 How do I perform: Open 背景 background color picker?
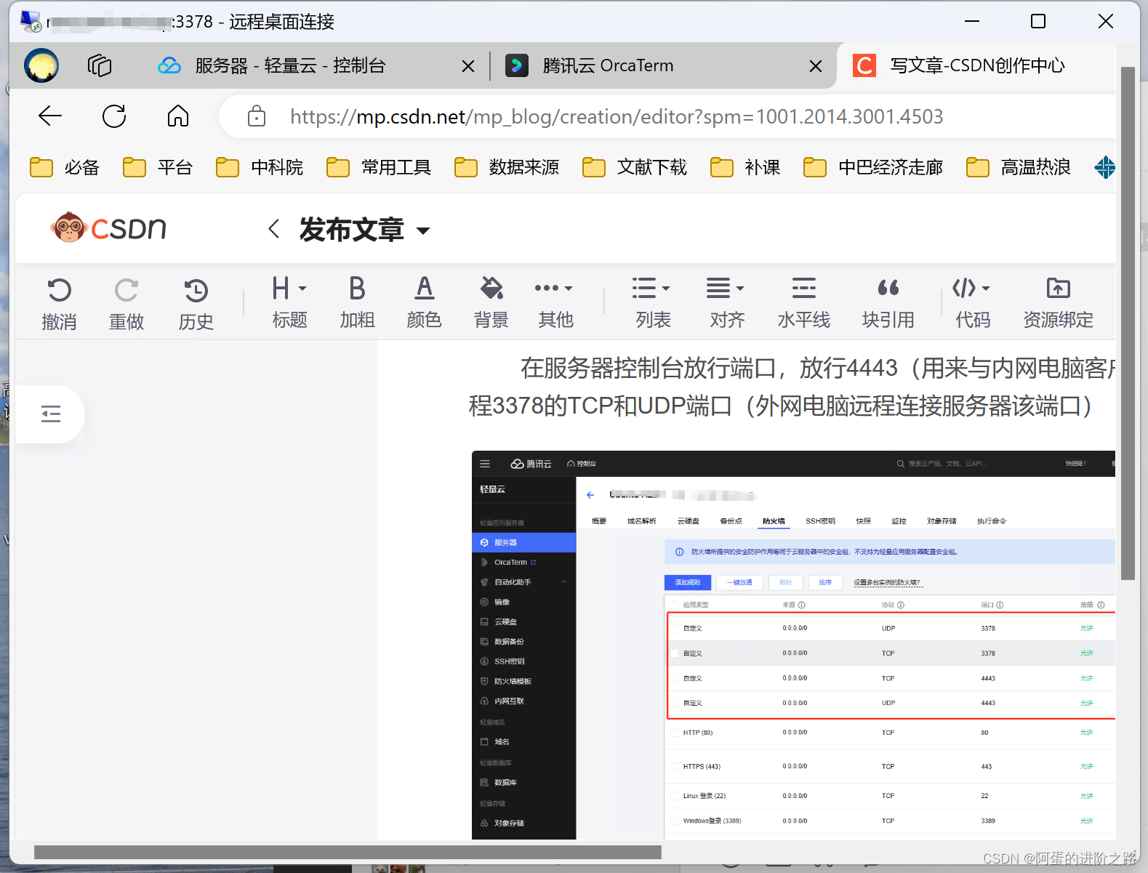click(491, 302)
